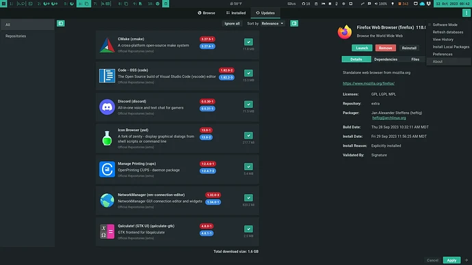The image size is (472, 265).
Task: Click the blue cloud tray icon
Action: click(422, 3)
